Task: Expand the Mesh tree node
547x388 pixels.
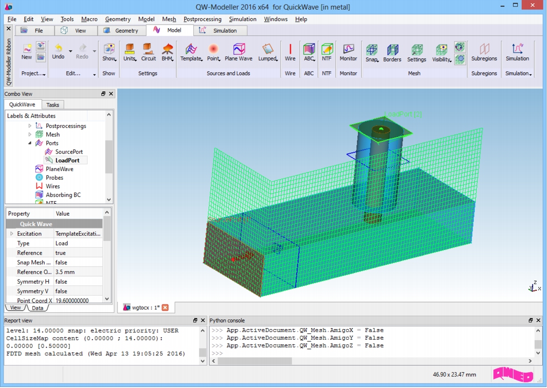Action: coord(30,134)
